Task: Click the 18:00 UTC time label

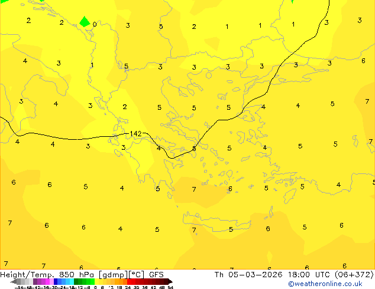Action: (x=309, y=275)
